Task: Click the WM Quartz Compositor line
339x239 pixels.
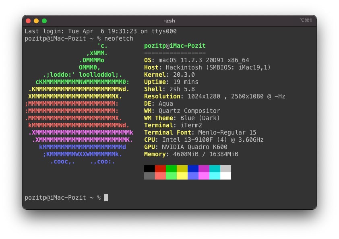Action: point(182,111)
